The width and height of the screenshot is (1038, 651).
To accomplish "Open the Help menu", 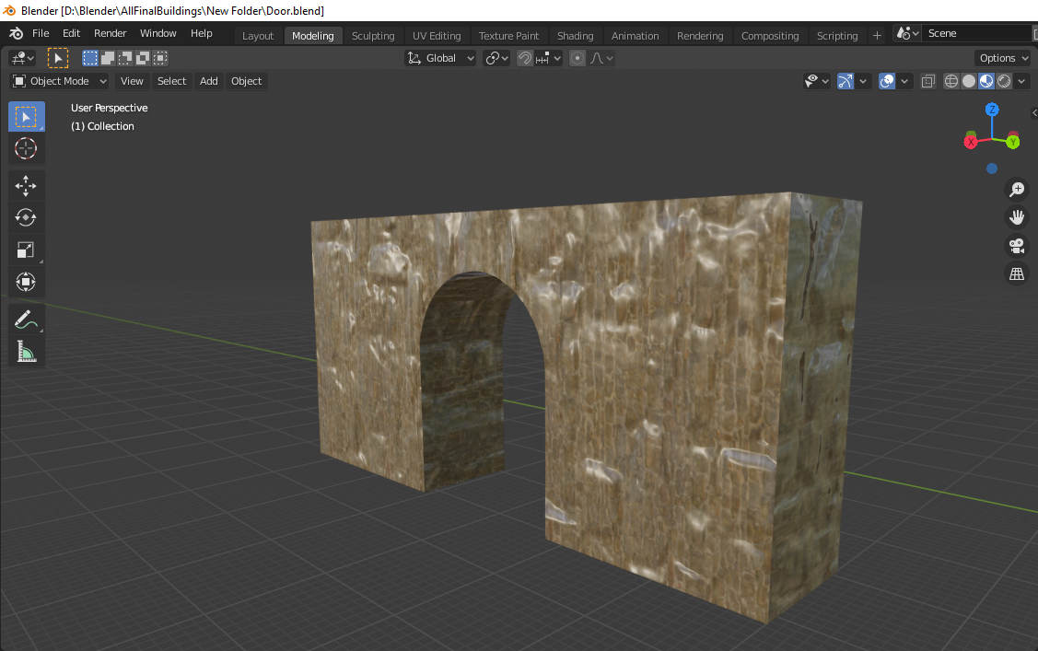I will (x=201, y=33).
